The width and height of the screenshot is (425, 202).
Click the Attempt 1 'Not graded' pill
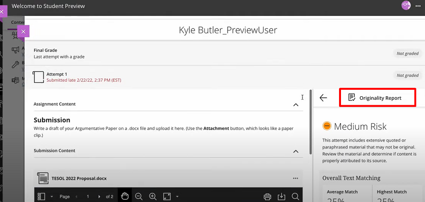pos(407,75)
